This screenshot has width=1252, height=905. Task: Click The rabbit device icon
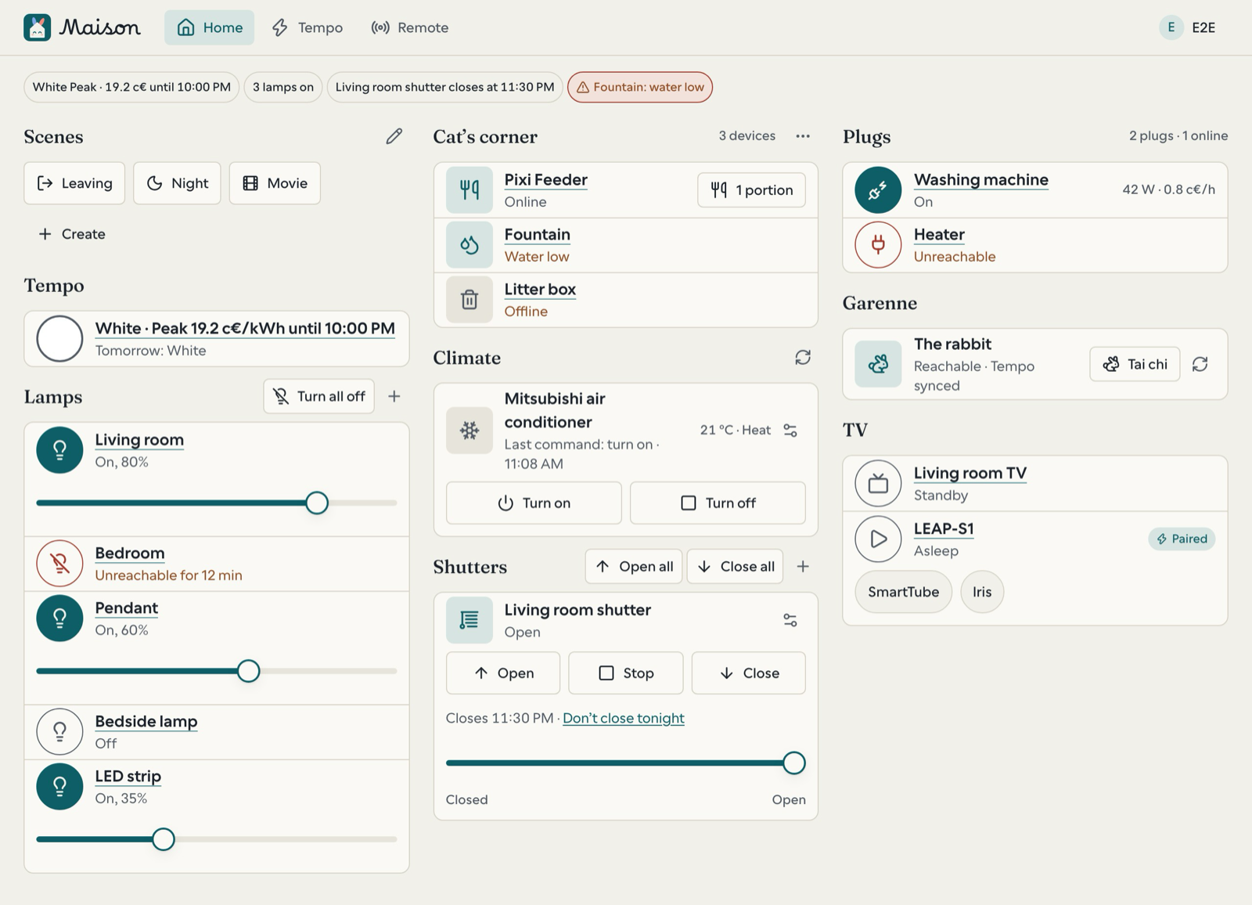[878, 364]
